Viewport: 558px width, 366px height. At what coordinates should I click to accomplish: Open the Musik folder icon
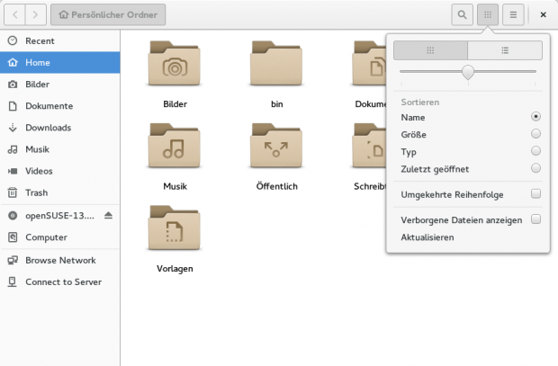pos(174,147)
